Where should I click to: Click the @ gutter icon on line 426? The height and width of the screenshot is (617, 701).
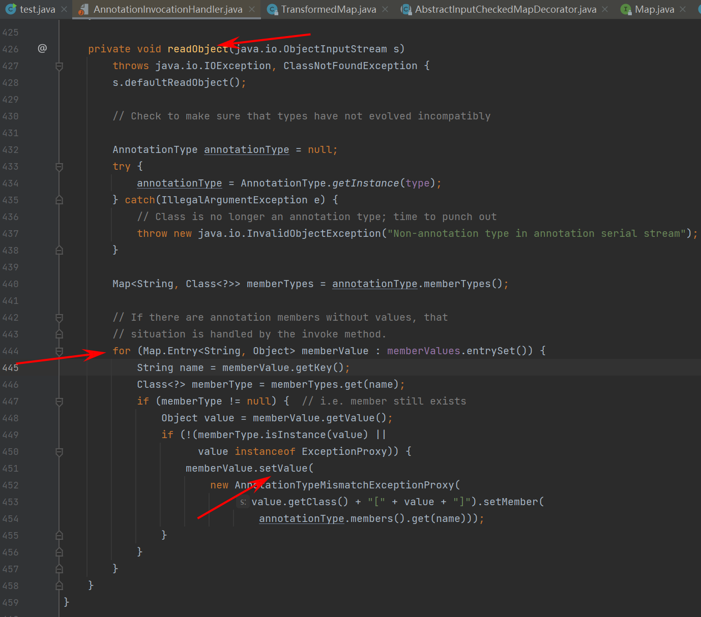42,48
